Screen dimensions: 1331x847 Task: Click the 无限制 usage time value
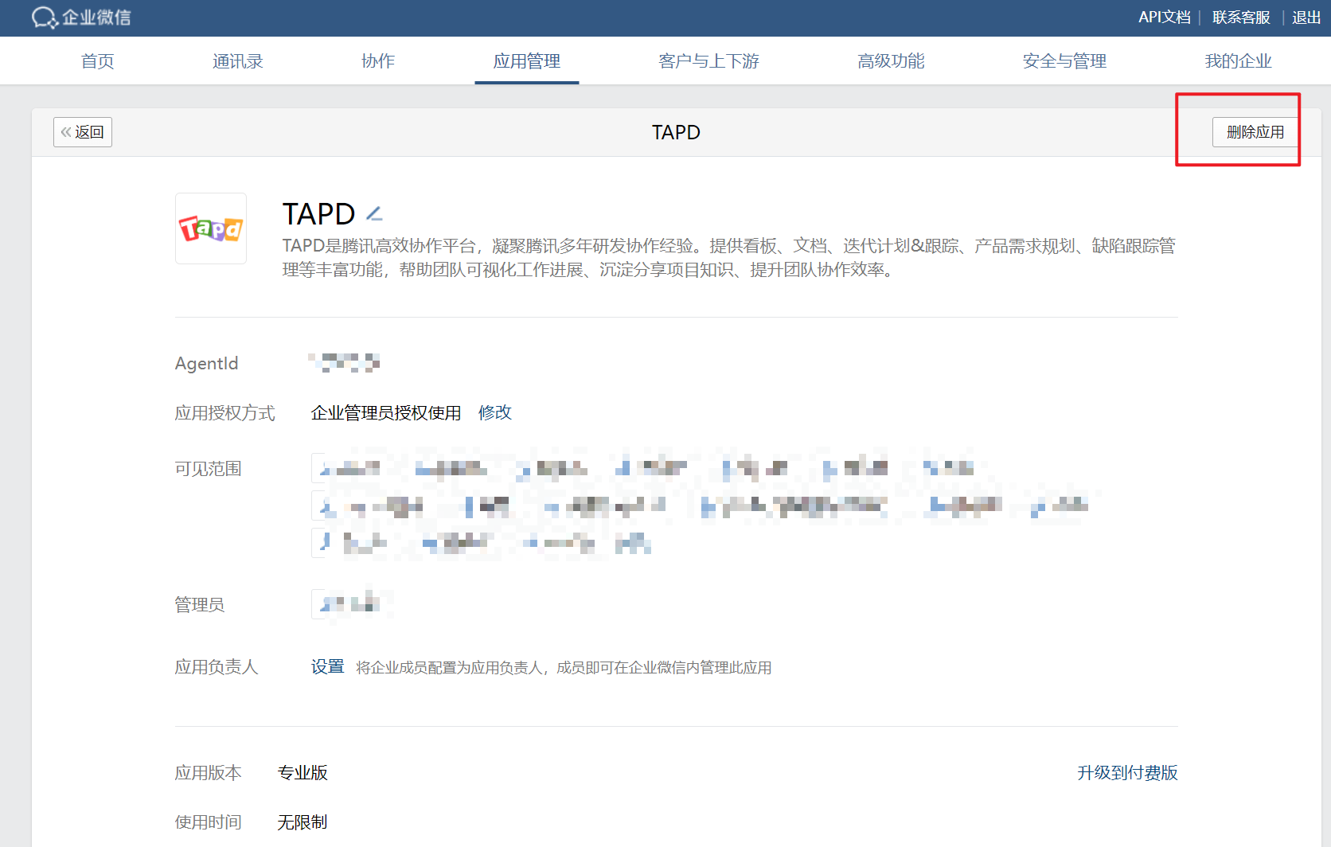click(x=302, y=822)
